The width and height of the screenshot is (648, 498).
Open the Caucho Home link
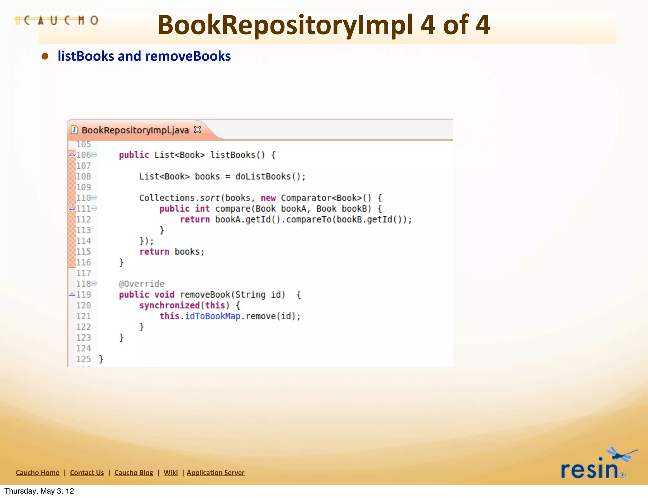(x=38, y=473)
